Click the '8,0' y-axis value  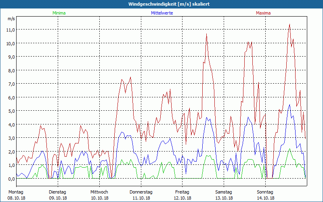tap(12, 70)
